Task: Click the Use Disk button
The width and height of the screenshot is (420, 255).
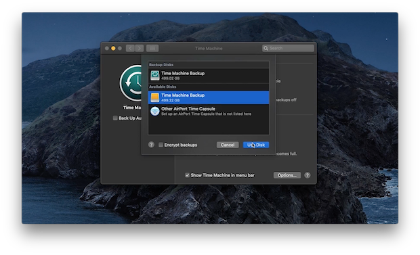Action: tap(256, 145)
